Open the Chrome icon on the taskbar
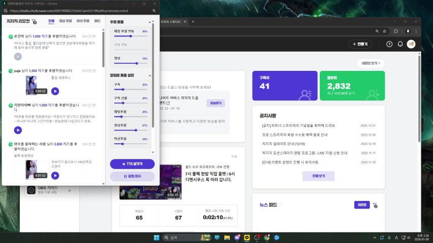 tap(267, 237)
